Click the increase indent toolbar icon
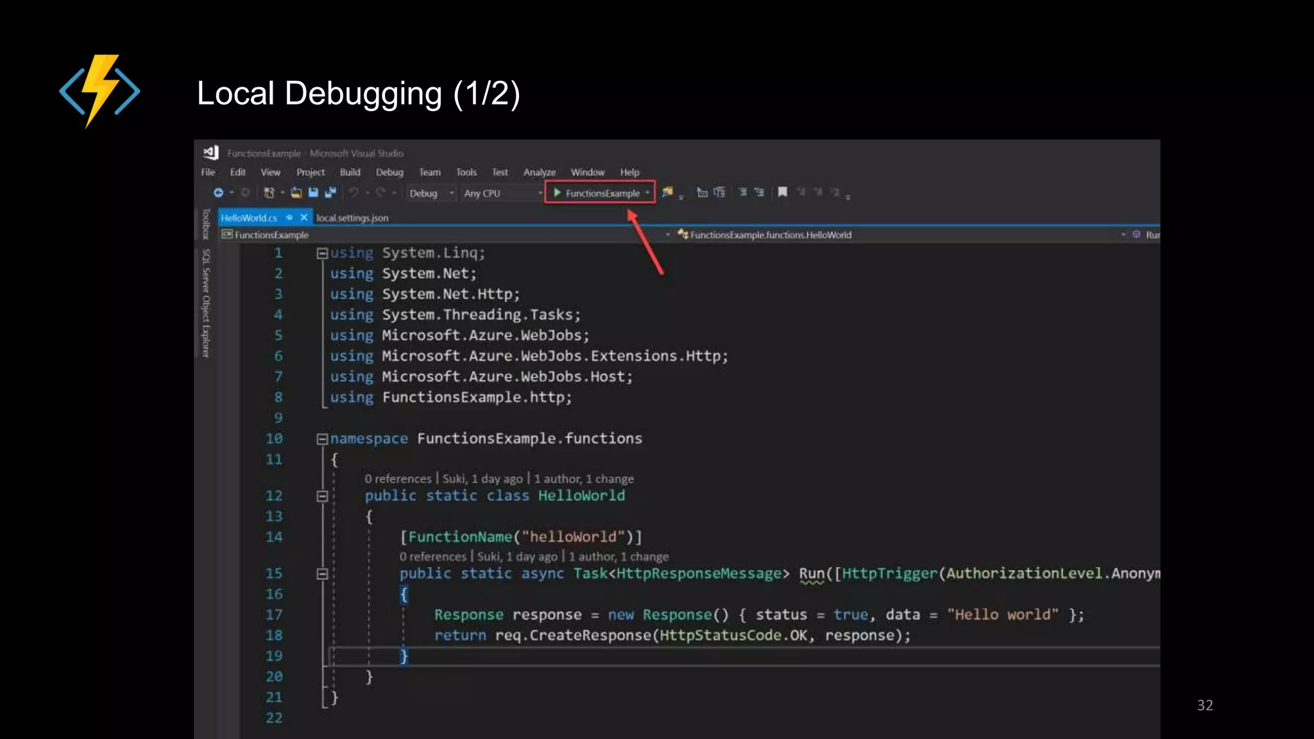The height and width of the screenshot is (739, 1314). click(x=719, y=192)
